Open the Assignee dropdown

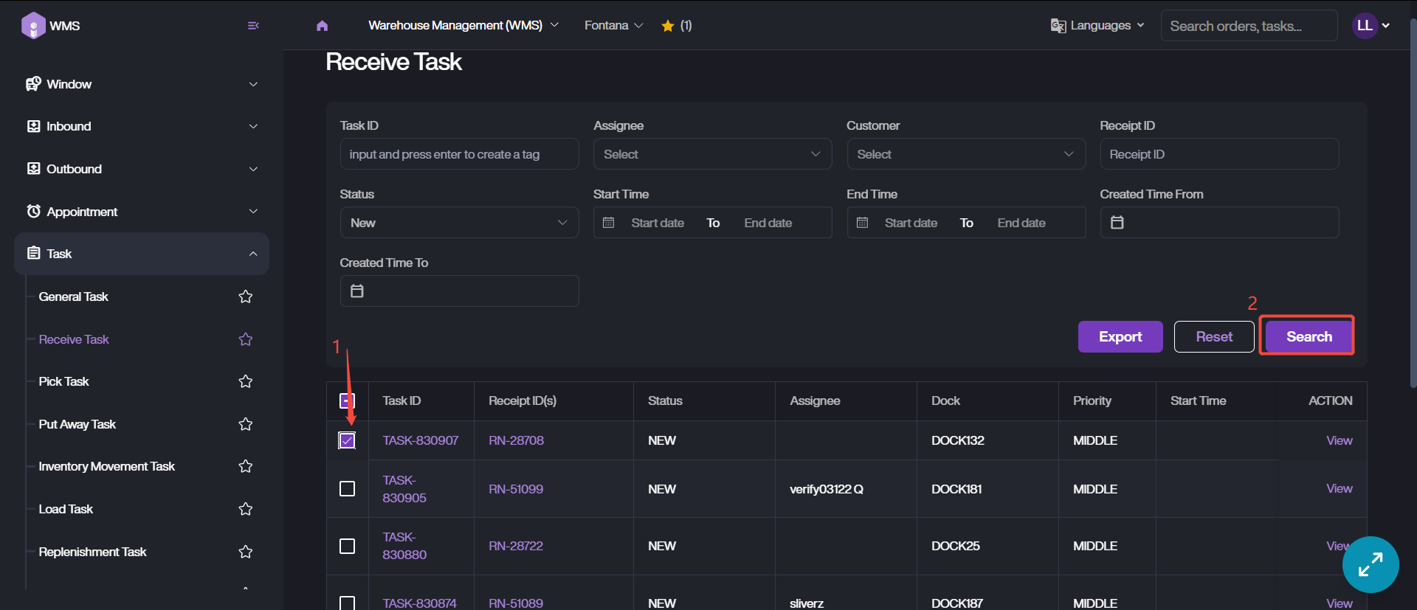pos(711,154)
